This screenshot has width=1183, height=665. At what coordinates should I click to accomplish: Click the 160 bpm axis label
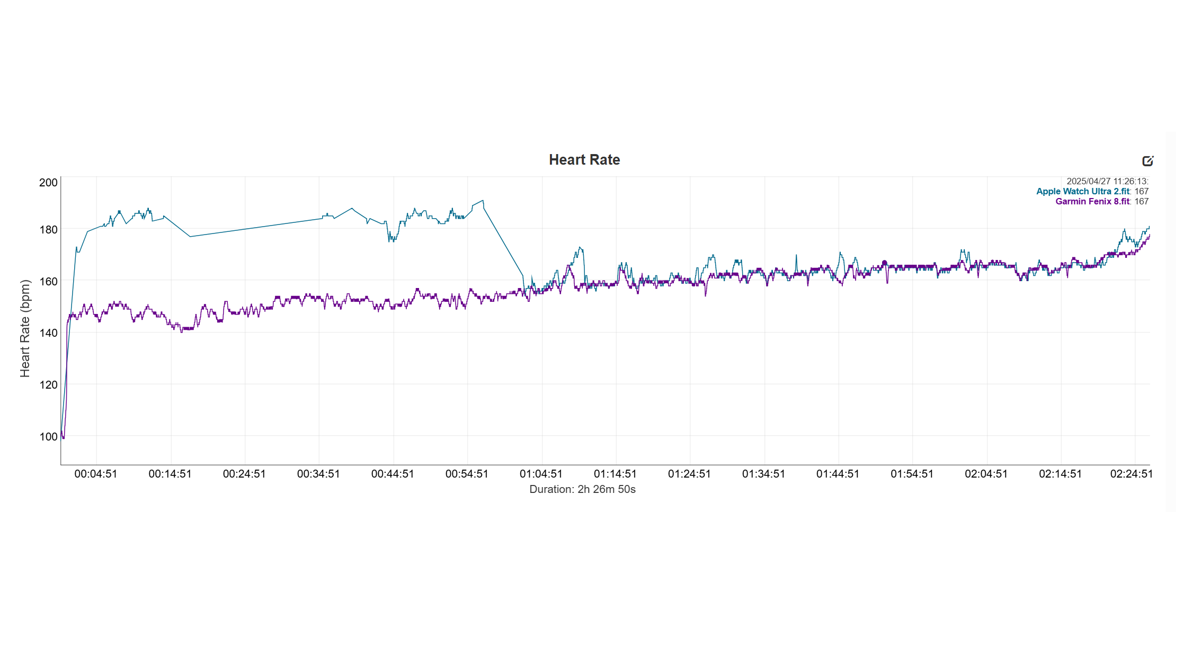pyautogui.click(x=48, y=282)
